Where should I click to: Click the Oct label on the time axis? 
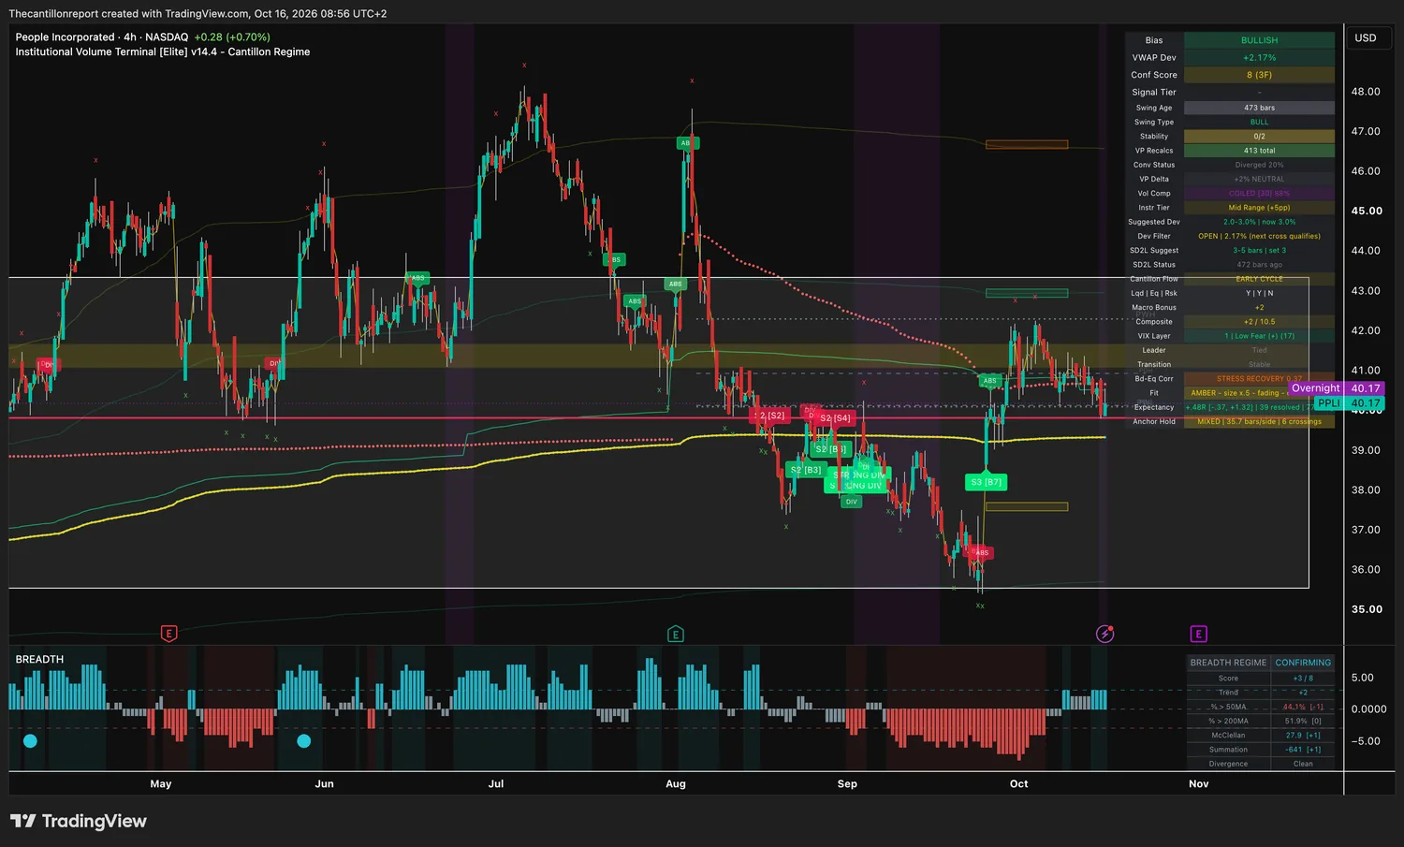pos(1019,784)
